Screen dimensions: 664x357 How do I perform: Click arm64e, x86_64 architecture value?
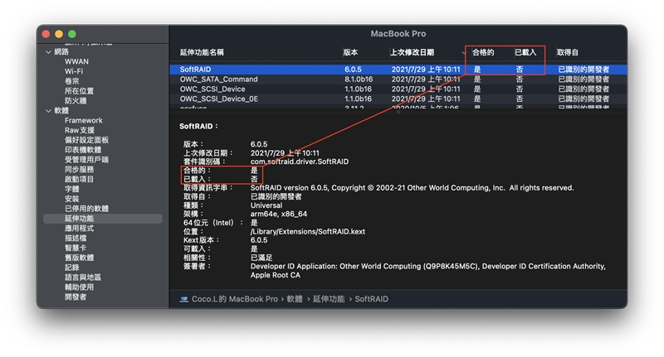pos(279,215)
